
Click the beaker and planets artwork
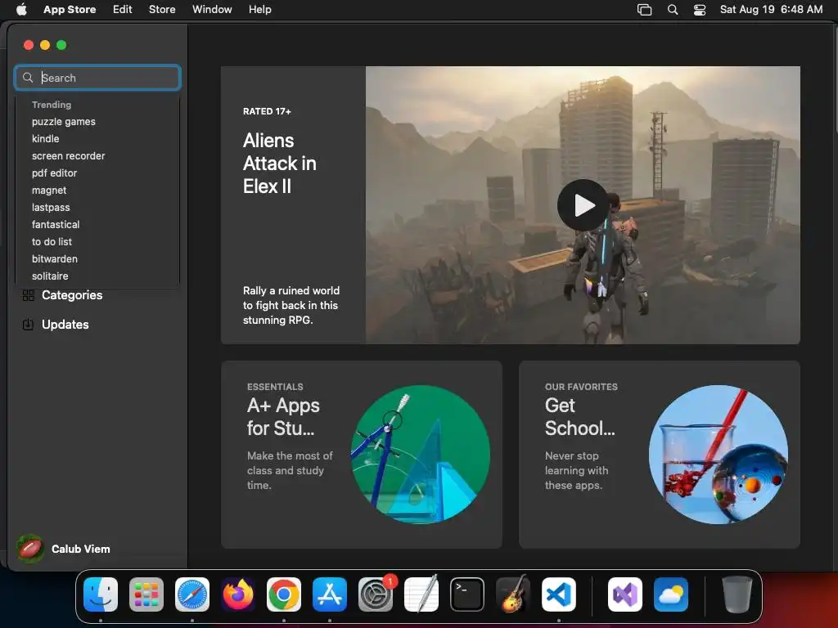[719, 455]
